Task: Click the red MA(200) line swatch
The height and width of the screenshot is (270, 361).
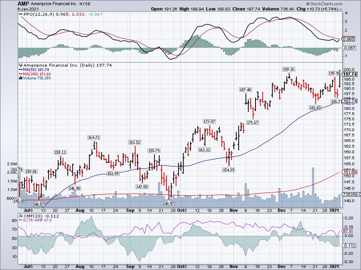Action: point(20,74)
